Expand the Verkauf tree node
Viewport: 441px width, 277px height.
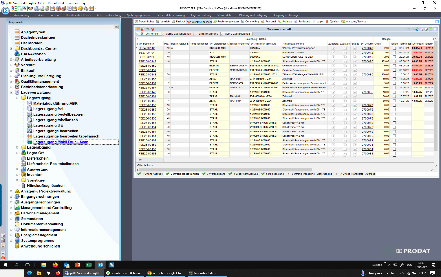11,65
